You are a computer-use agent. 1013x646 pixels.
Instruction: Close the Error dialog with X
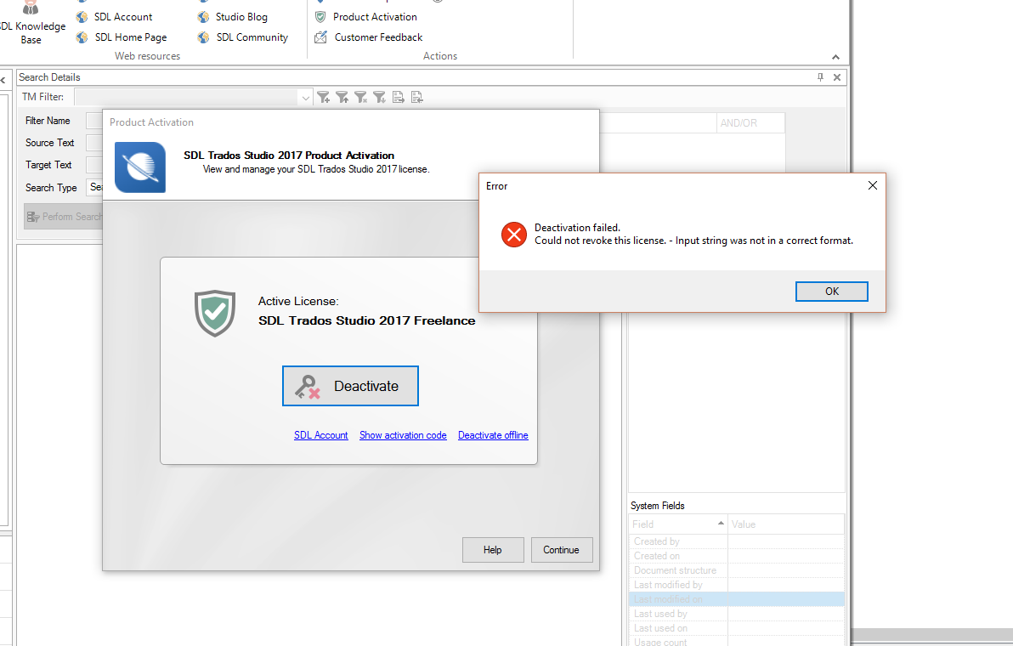tap(872, 185)
